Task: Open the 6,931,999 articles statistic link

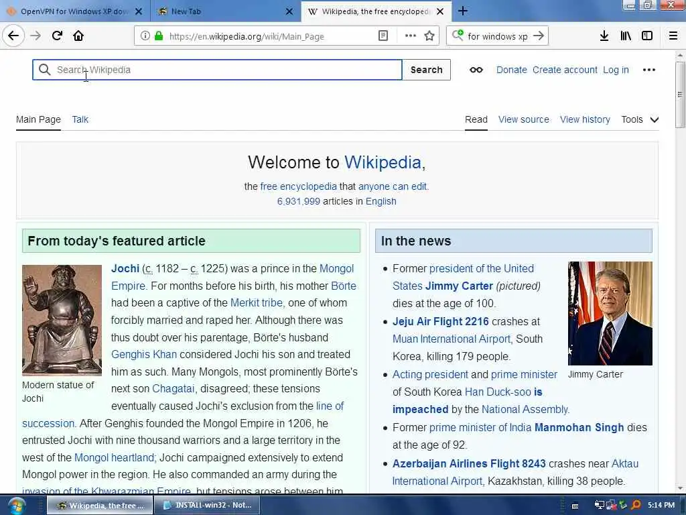Action: (298, 201)
